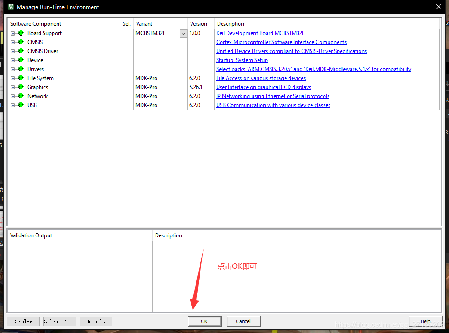
Task: Click the Sel. column header
Action: pos(127,24)
